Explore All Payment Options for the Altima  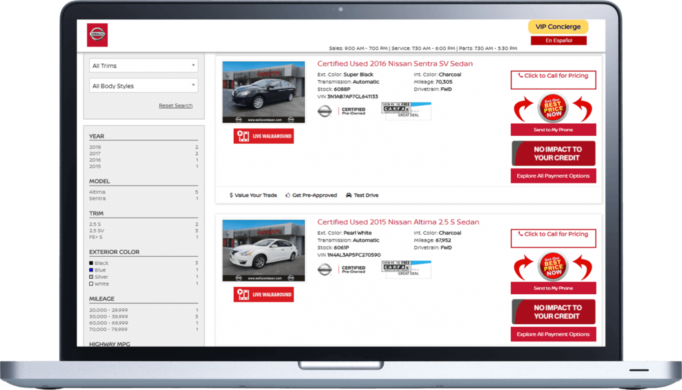(x=553, y=334)
